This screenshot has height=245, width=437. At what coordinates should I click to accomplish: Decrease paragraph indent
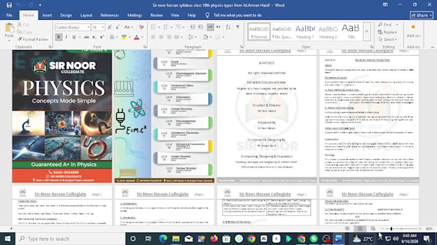point(193,27)
